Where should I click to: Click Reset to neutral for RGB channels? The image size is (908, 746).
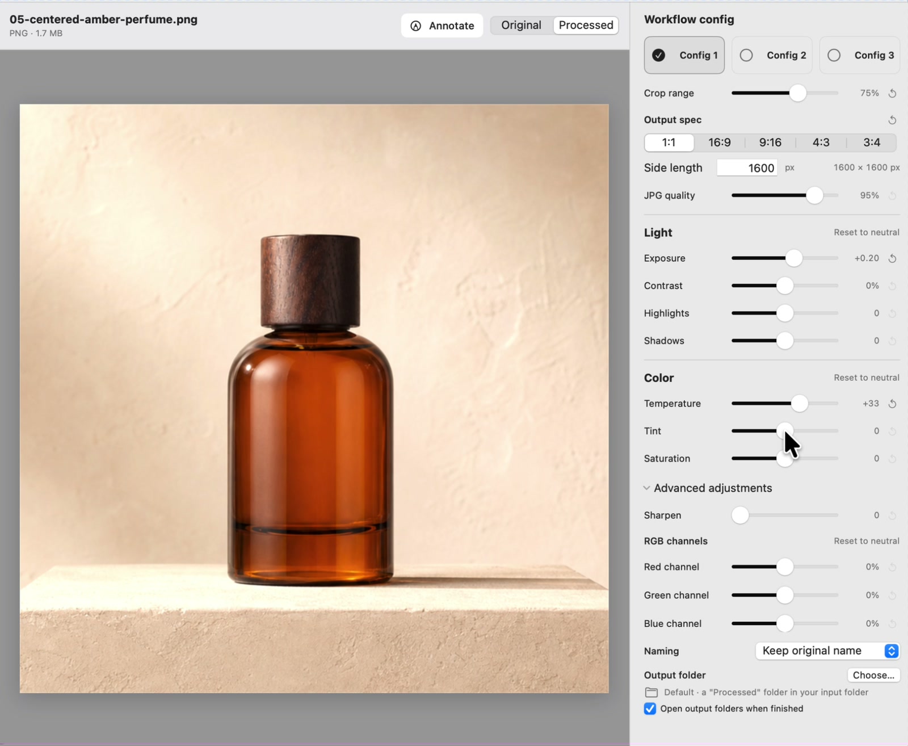(867, 541)
